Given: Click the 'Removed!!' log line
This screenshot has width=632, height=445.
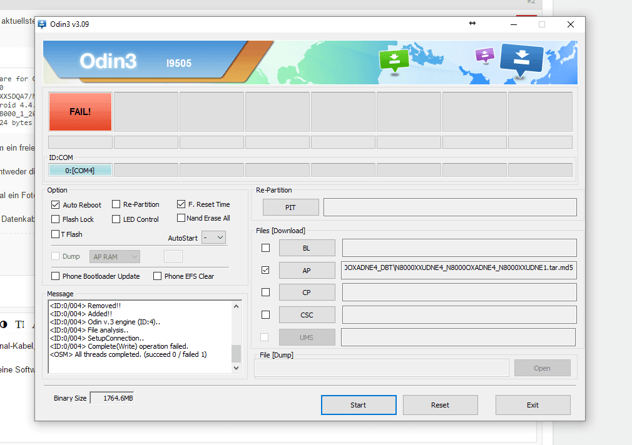Looking at the screenshot, I should pyautogui.click(x=85, y=306).
